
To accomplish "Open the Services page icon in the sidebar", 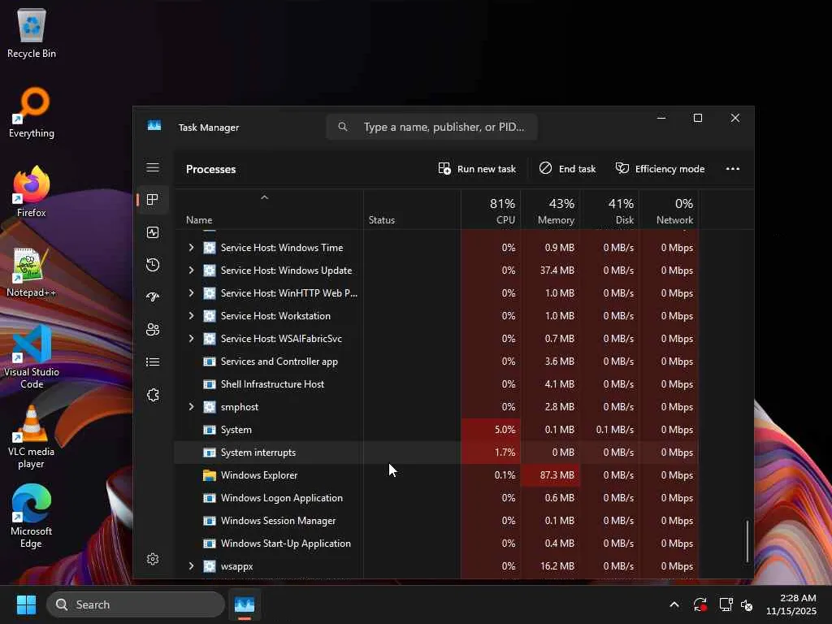I will [x=153, y=395].
